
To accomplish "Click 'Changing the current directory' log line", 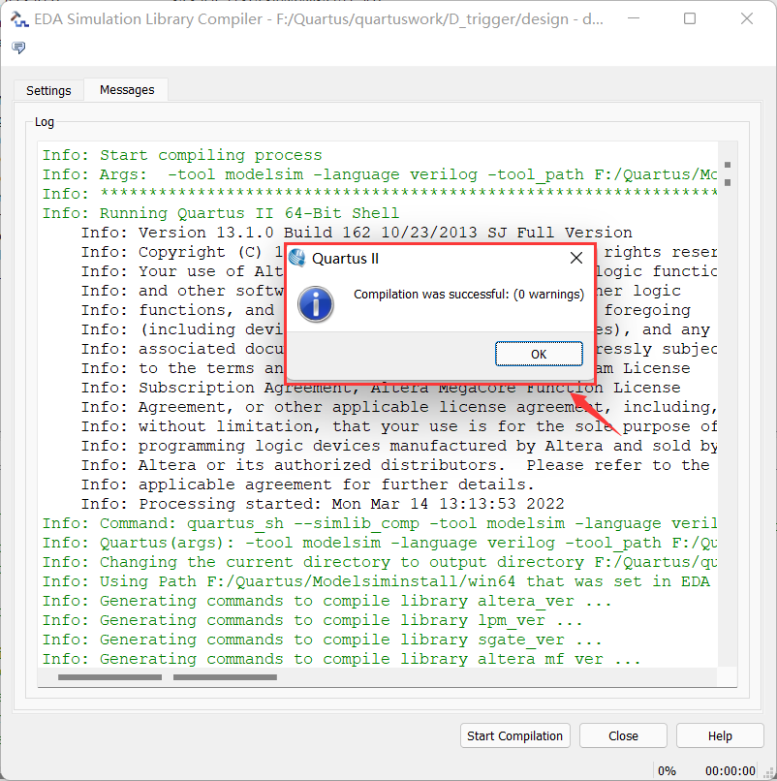I will (x=380, y=562).
